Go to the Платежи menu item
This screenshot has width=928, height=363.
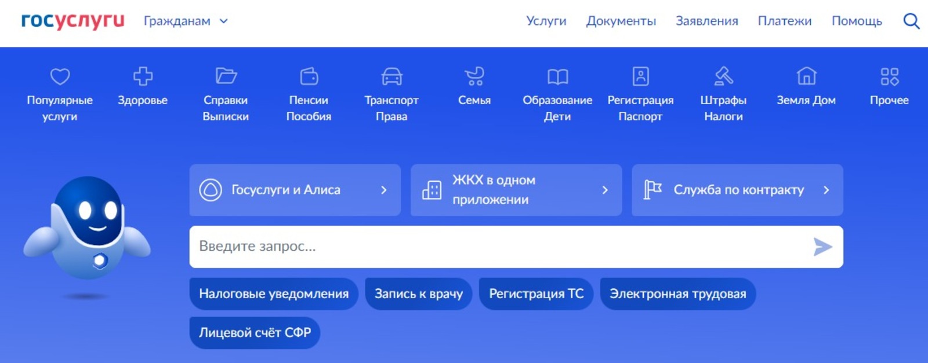point(784,21)
